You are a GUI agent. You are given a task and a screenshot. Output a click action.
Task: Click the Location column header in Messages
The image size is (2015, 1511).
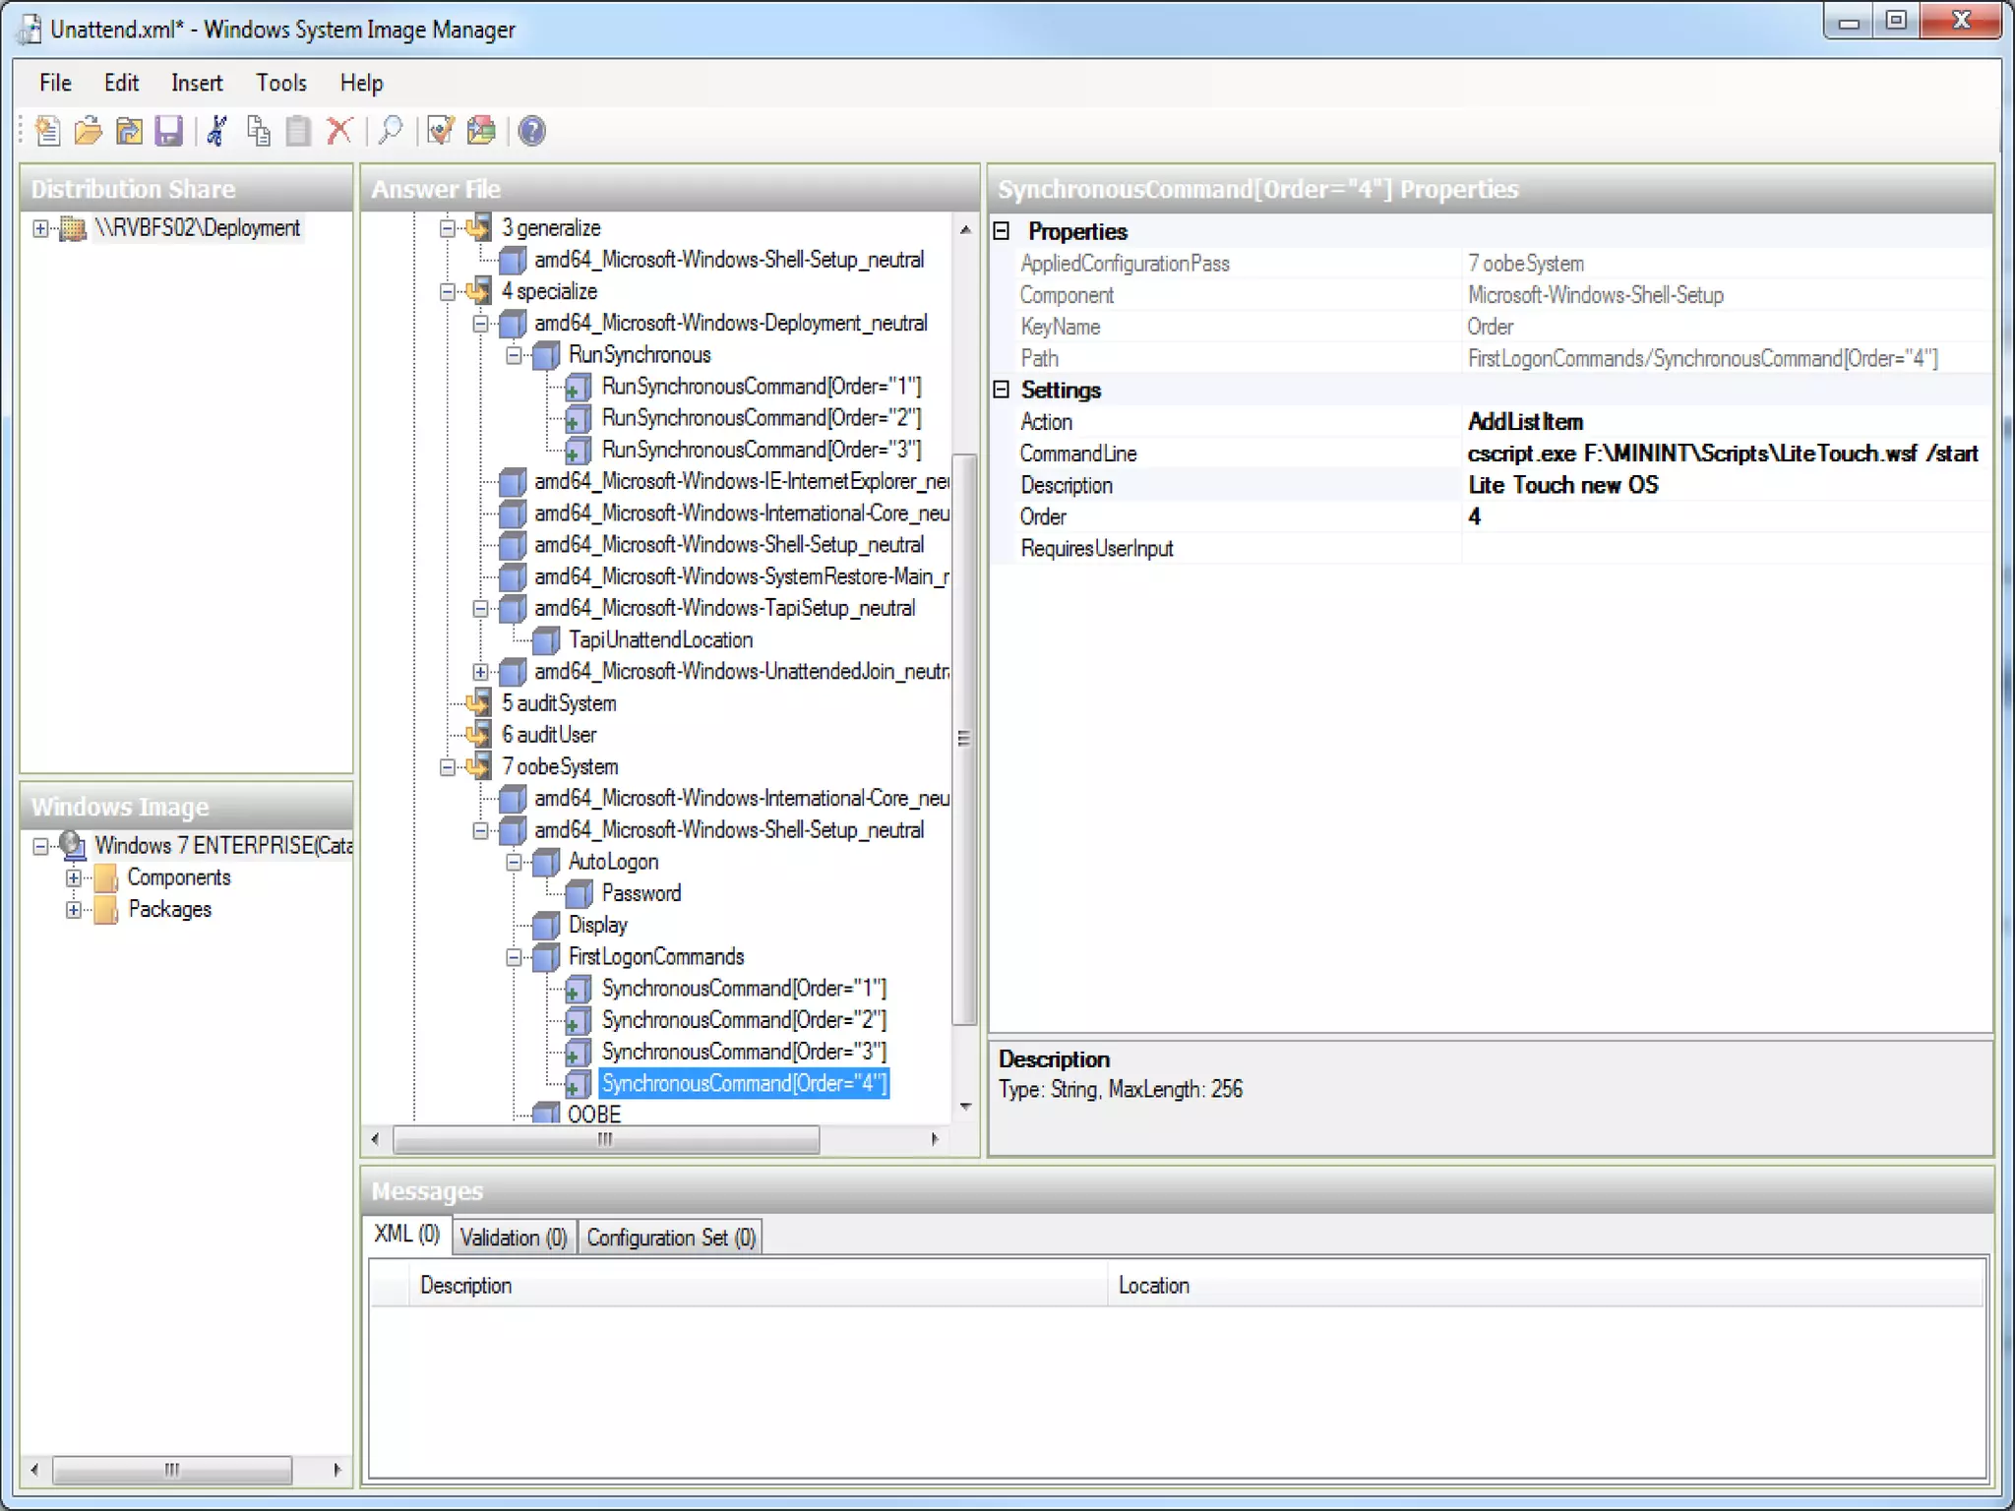click(x=1545, y=1285)
